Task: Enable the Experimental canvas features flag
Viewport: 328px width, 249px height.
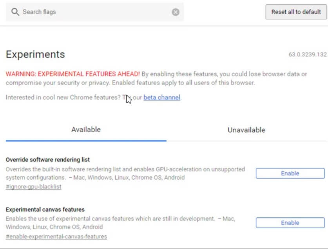Action: [290, 222]
